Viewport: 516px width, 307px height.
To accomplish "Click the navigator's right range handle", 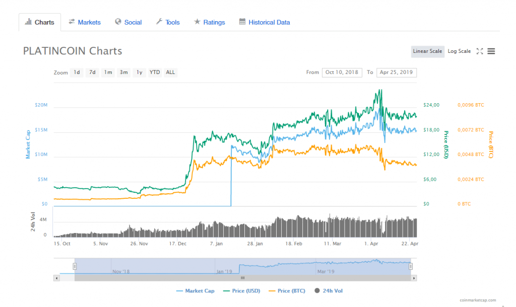I will click(x=411, y=266).
